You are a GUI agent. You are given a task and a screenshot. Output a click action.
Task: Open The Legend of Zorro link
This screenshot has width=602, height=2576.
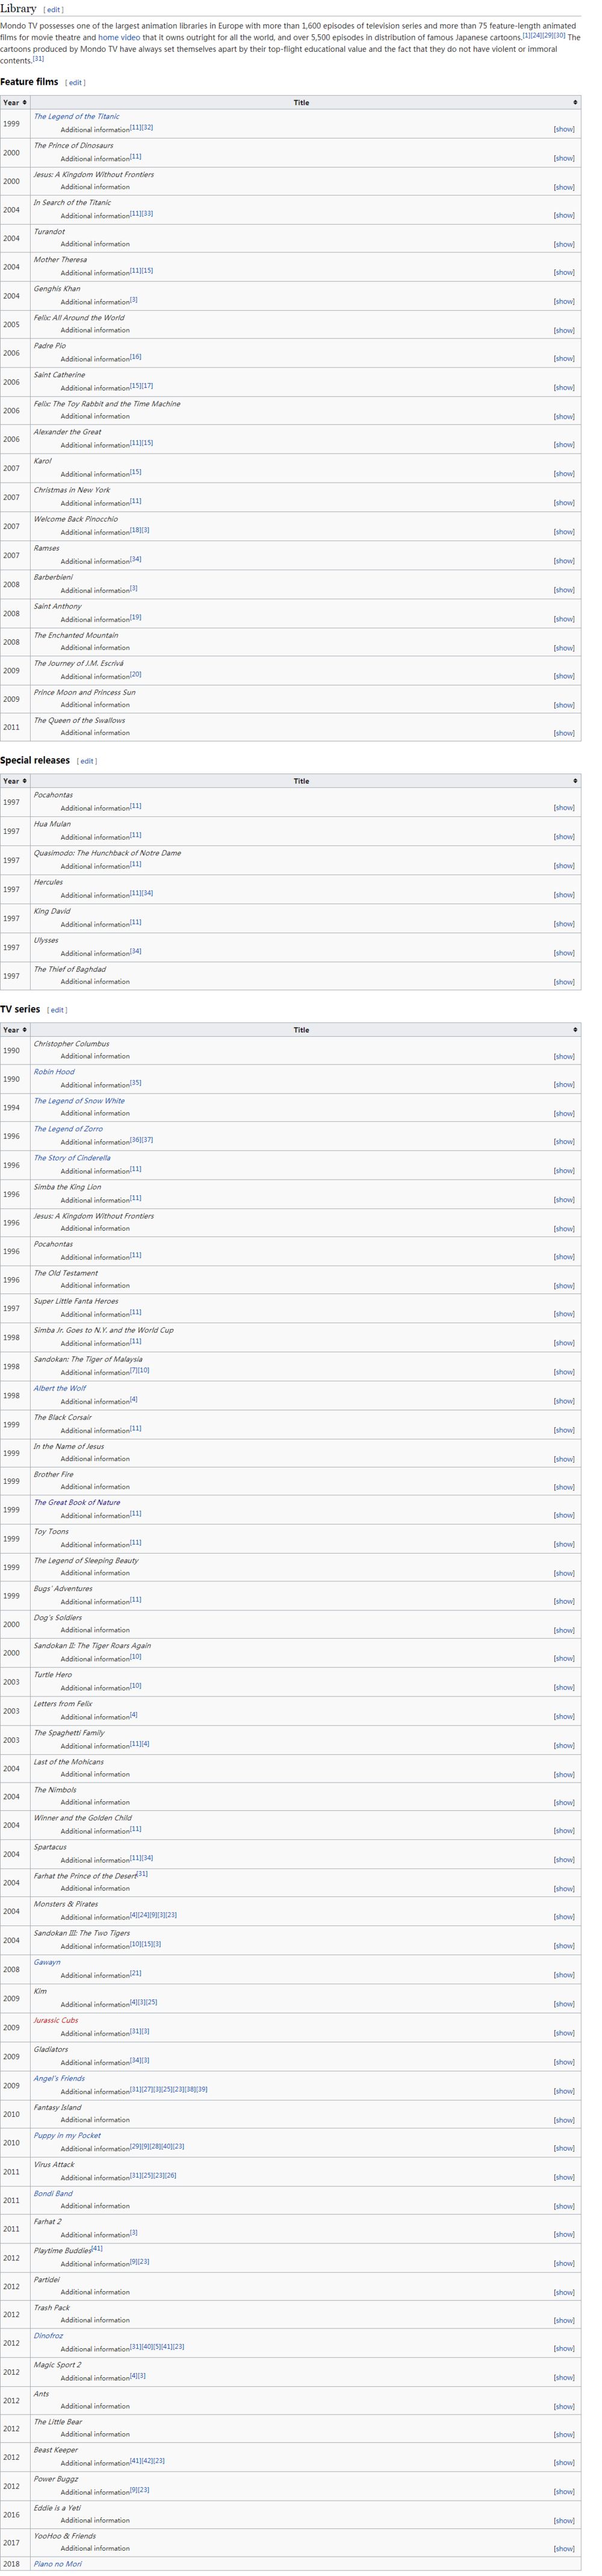click(68, 1128)
